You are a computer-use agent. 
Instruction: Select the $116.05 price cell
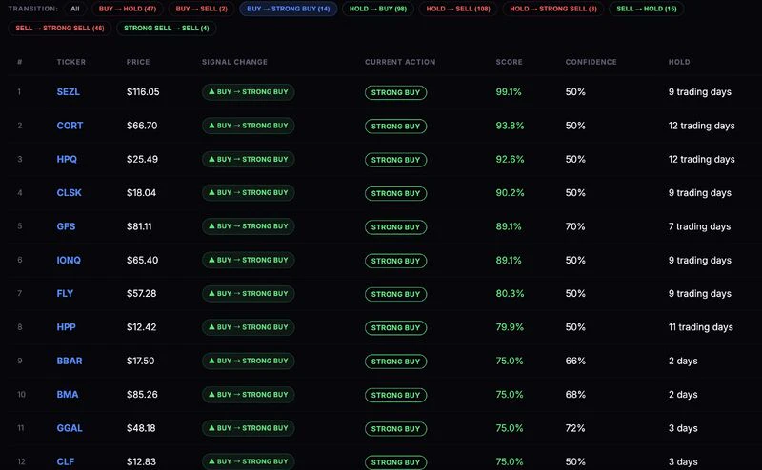[143, 91]
